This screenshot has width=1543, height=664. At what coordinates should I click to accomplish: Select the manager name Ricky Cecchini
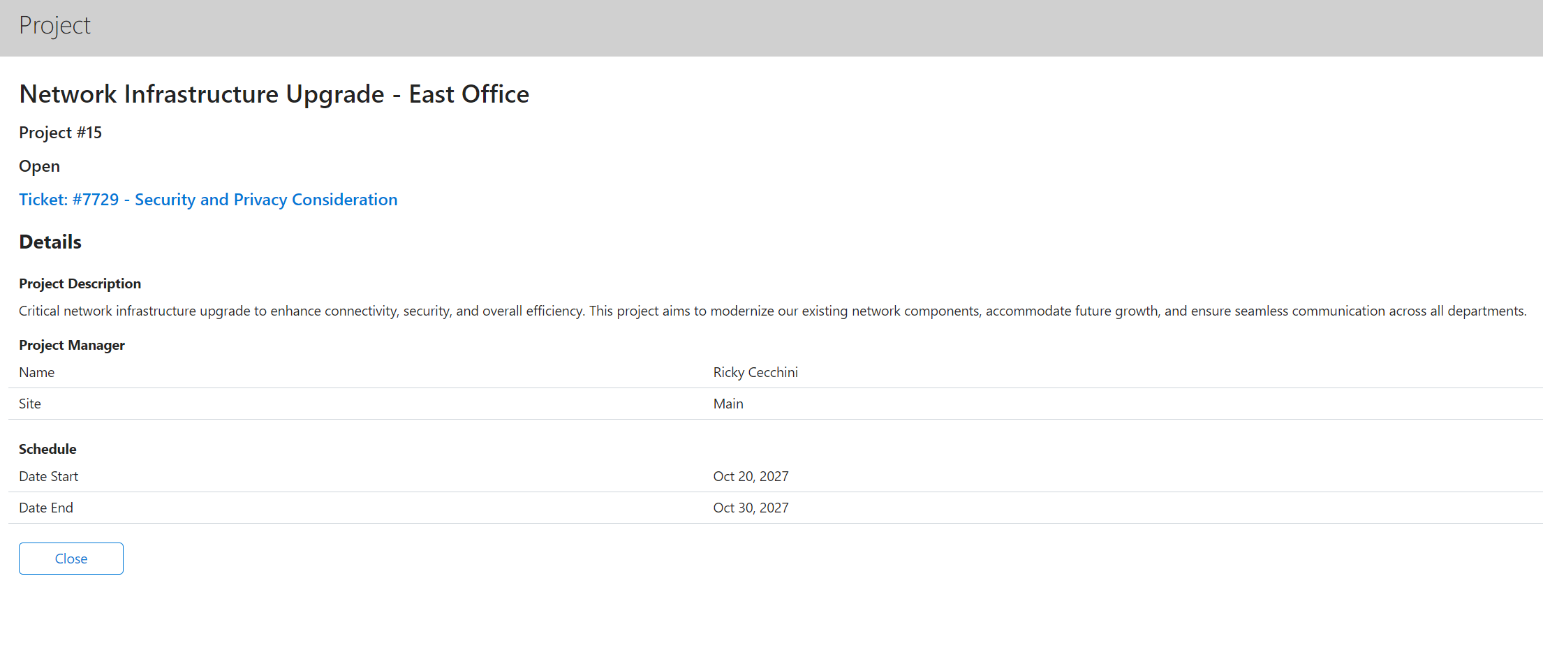[x=755, y=372]
